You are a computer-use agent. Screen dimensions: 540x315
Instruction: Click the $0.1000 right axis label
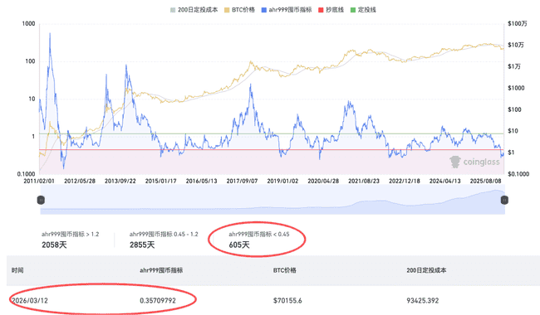(x=518, y=174)
